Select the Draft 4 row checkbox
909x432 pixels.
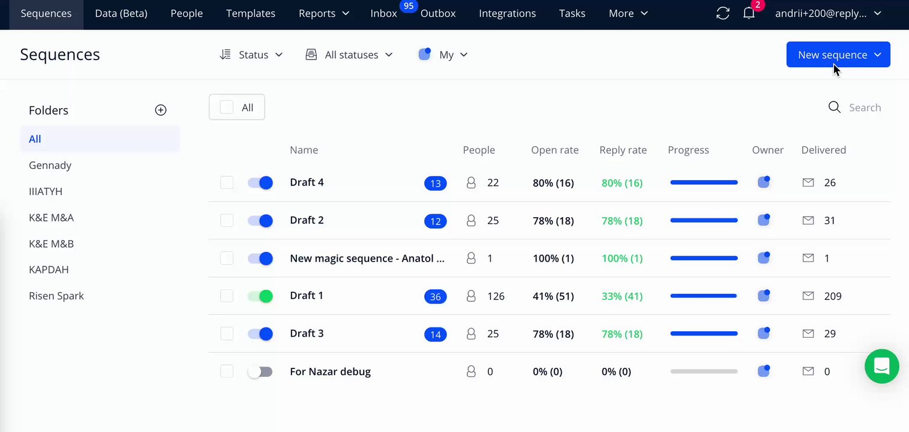pos(227,182)
